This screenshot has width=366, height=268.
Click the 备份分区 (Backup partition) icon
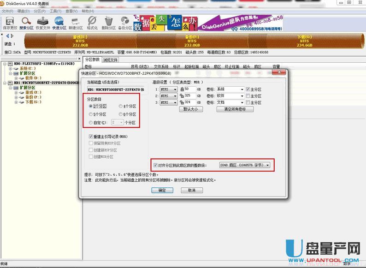(125, 23)
